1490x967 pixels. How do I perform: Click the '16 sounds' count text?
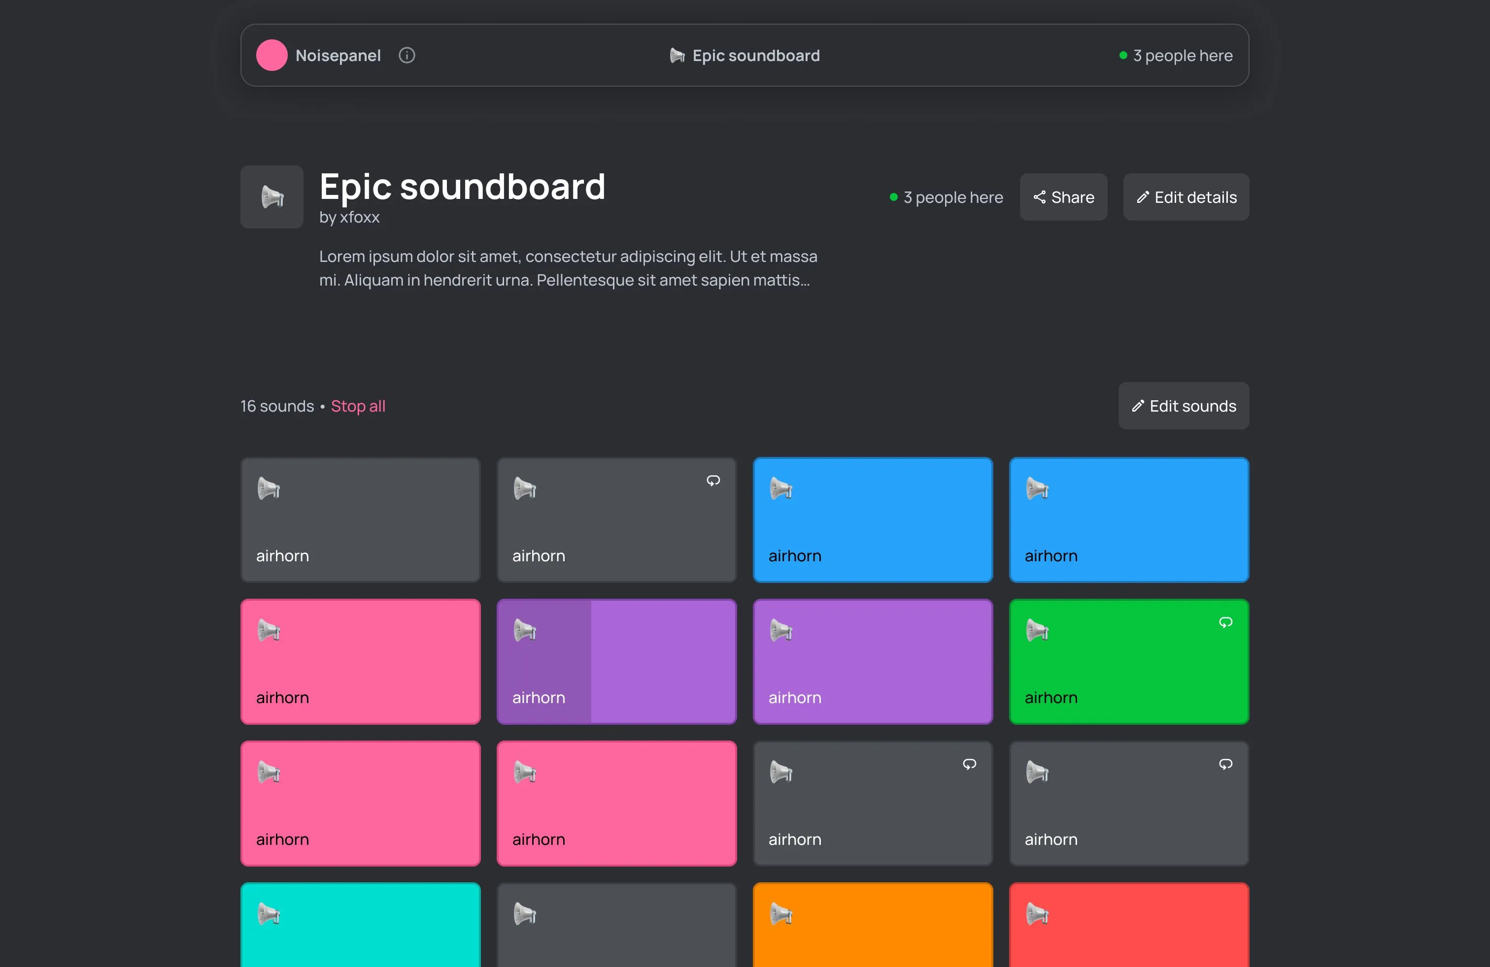click(277, 406)
